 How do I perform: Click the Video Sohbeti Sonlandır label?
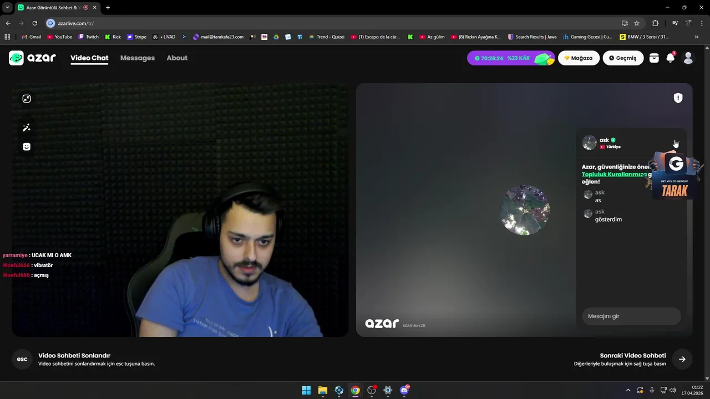74,356
